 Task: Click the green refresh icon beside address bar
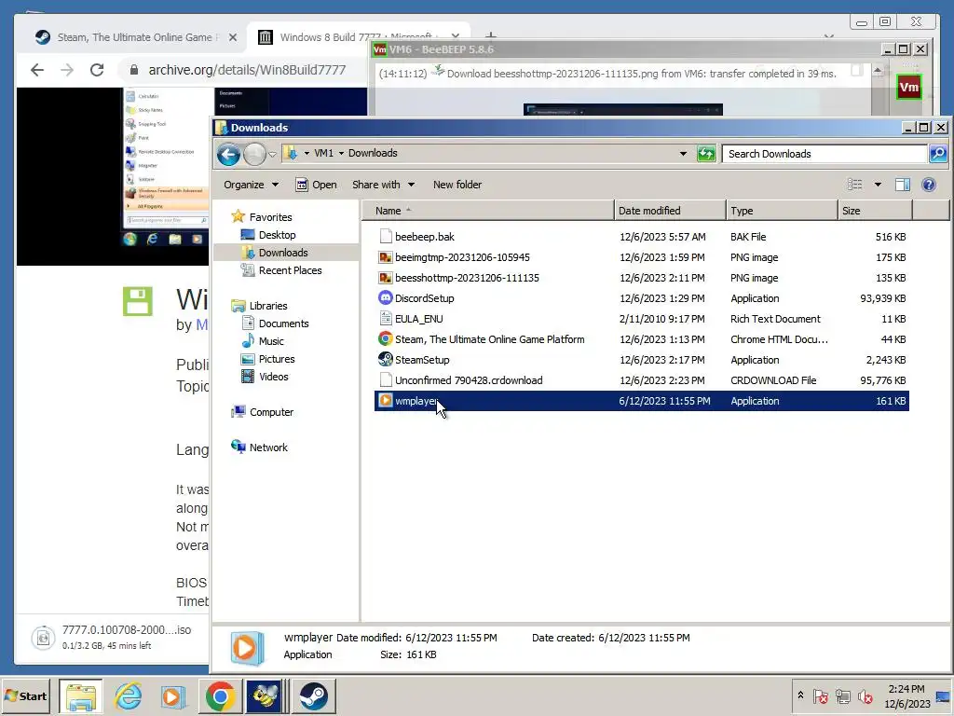706,154
